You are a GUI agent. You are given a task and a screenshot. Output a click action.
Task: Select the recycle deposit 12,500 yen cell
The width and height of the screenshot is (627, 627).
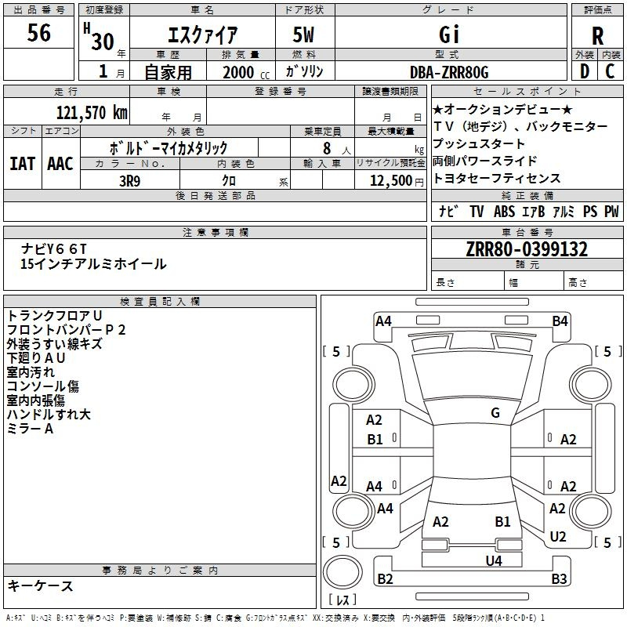pos(390,179)
